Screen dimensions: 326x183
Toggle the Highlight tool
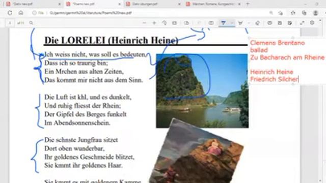coord(240,23)
